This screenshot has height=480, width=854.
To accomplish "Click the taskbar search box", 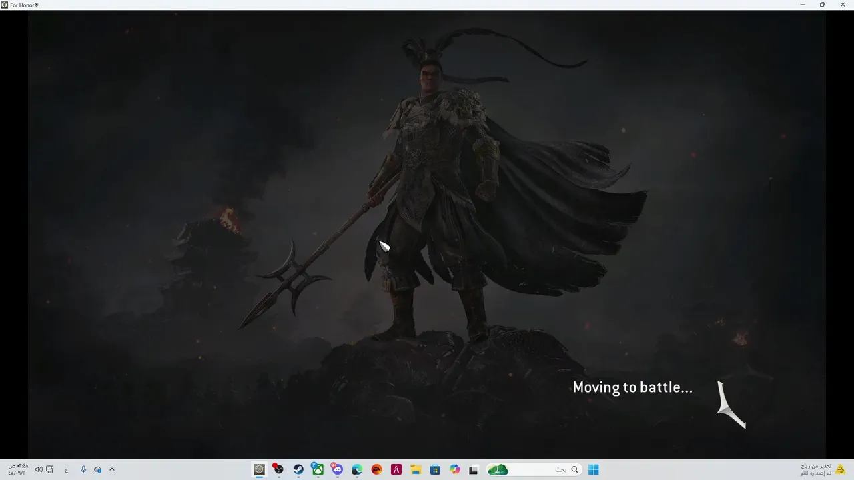I will point(533,469).
